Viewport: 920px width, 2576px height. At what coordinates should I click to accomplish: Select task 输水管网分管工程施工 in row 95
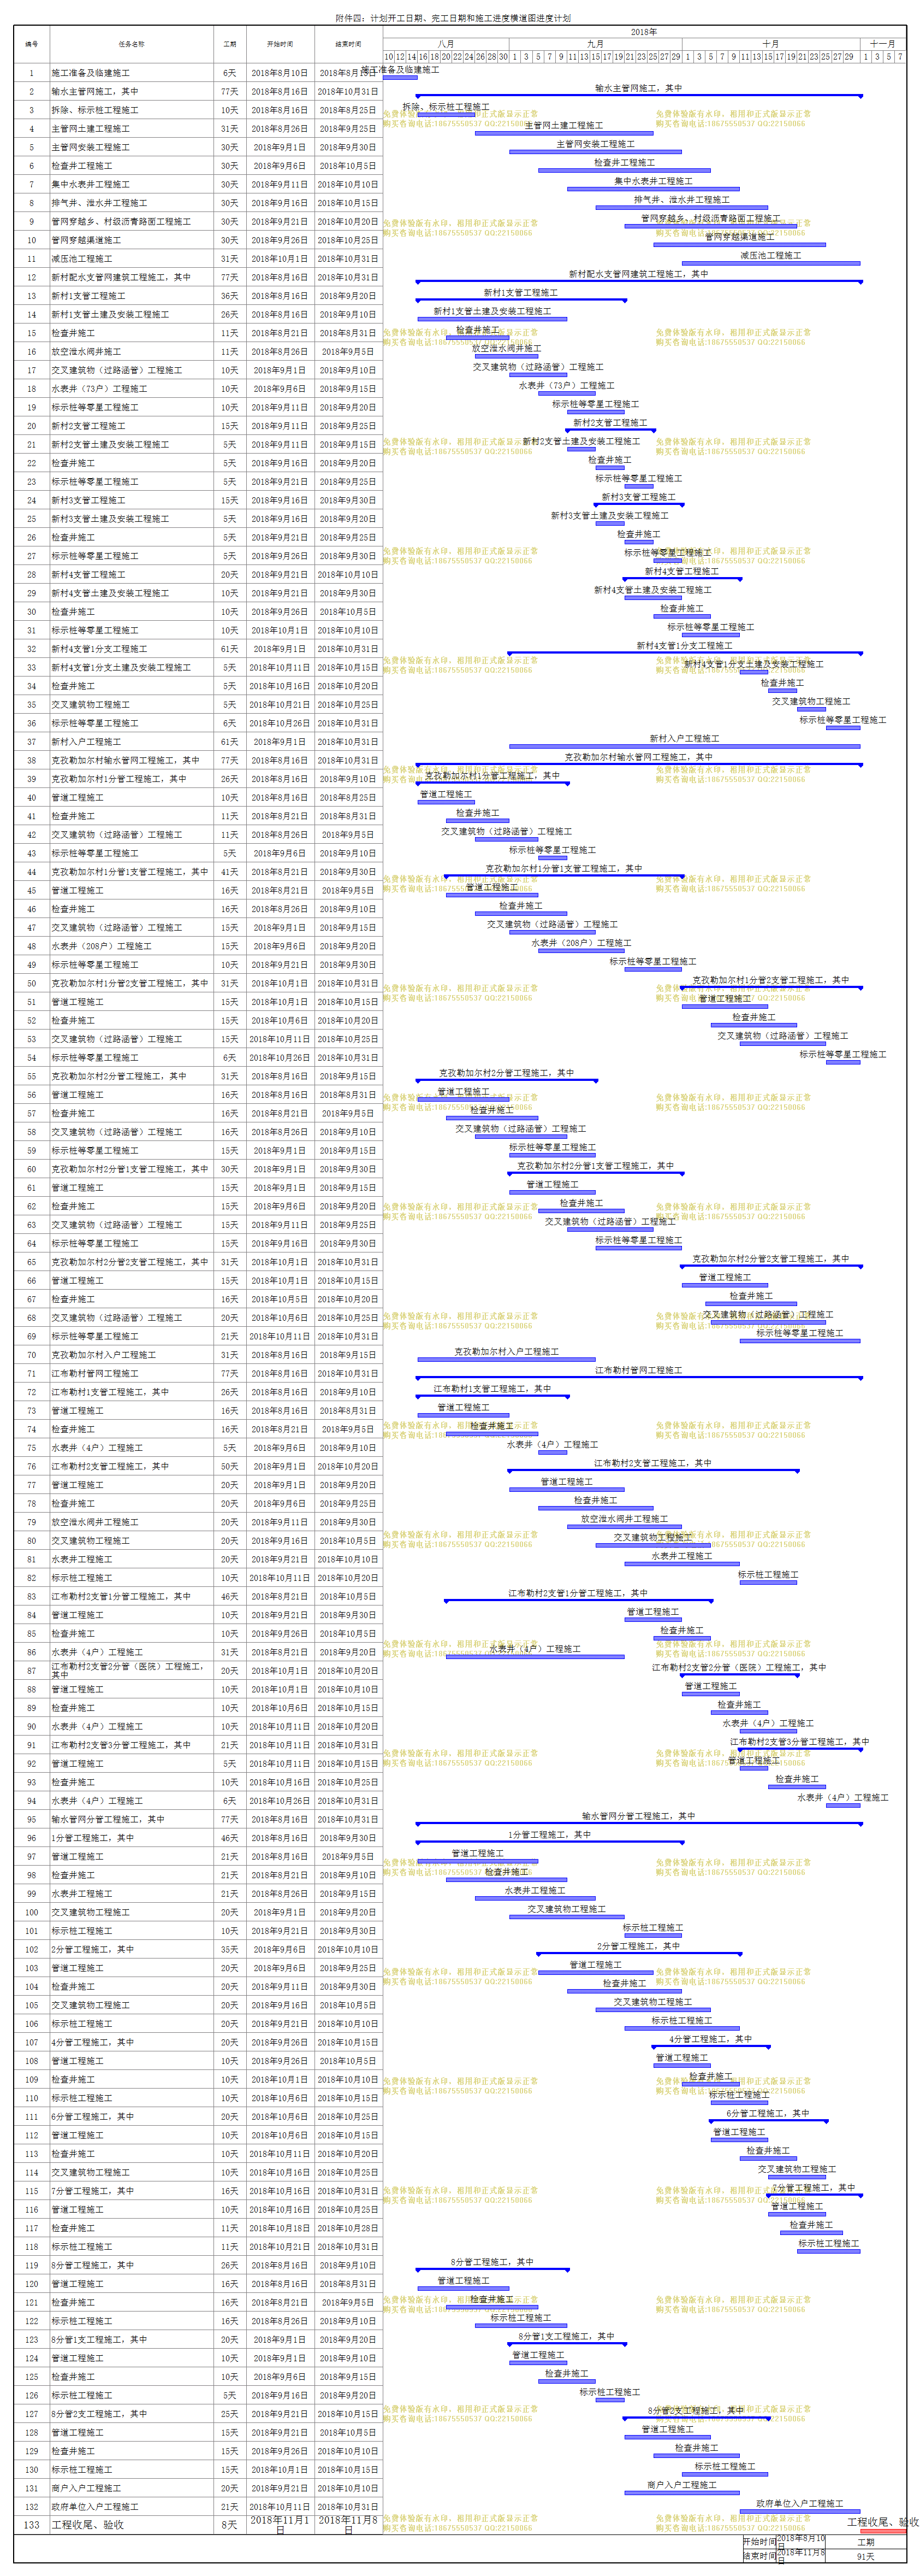tap(108, 1820)
